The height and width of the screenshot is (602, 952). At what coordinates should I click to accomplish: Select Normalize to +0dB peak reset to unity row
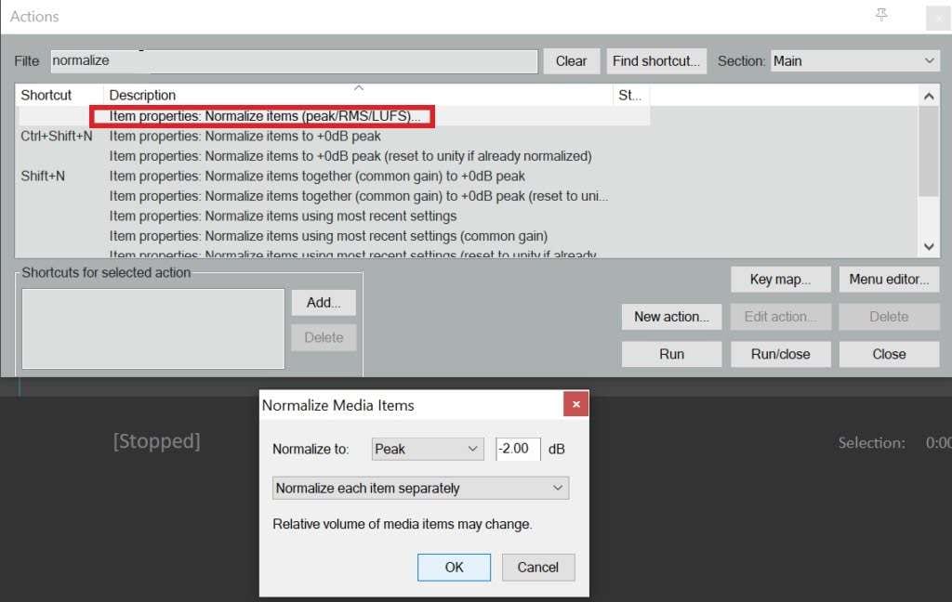coord(350,156)
